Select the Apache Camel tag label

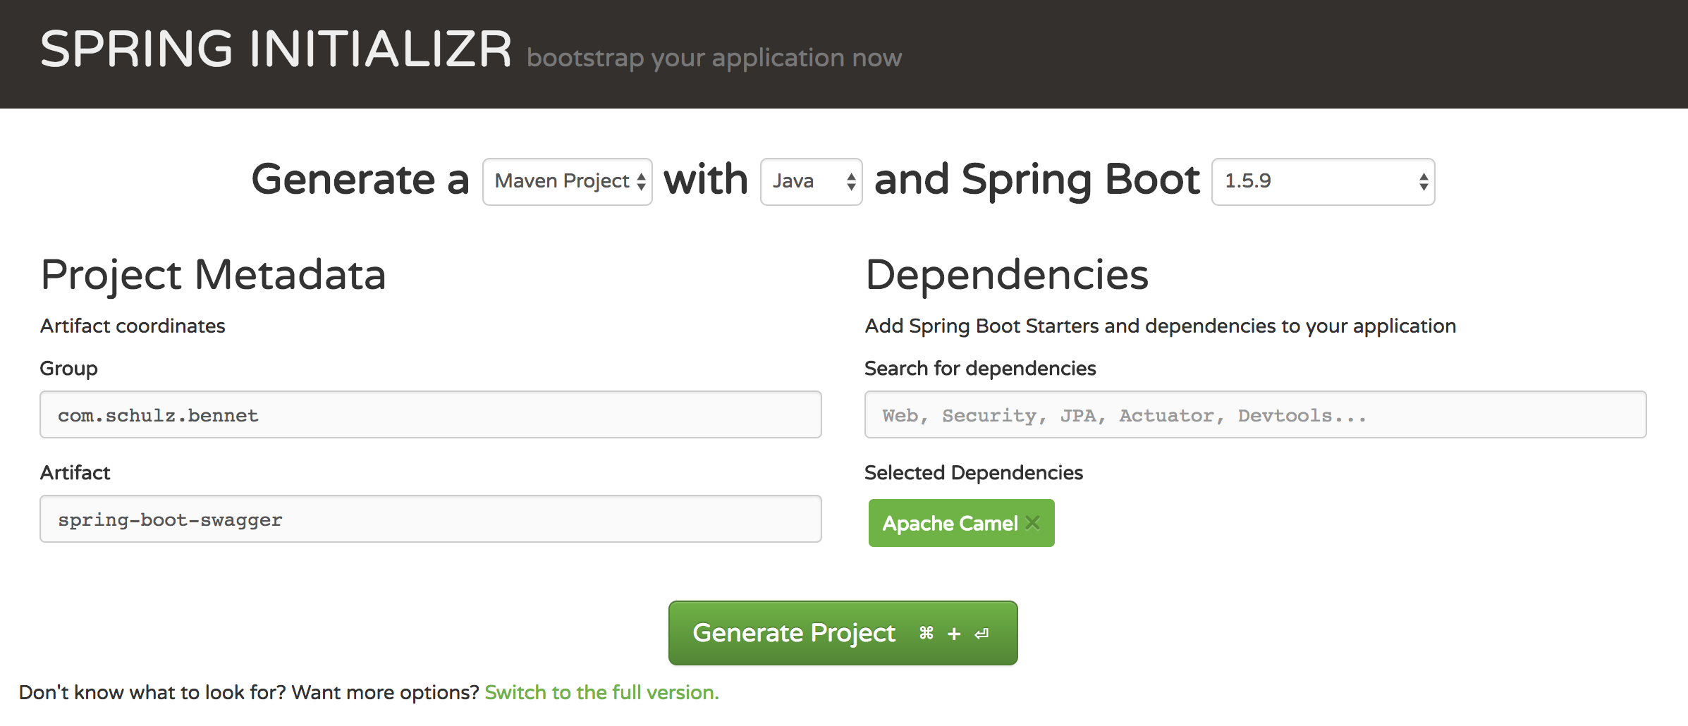[949, 524]
